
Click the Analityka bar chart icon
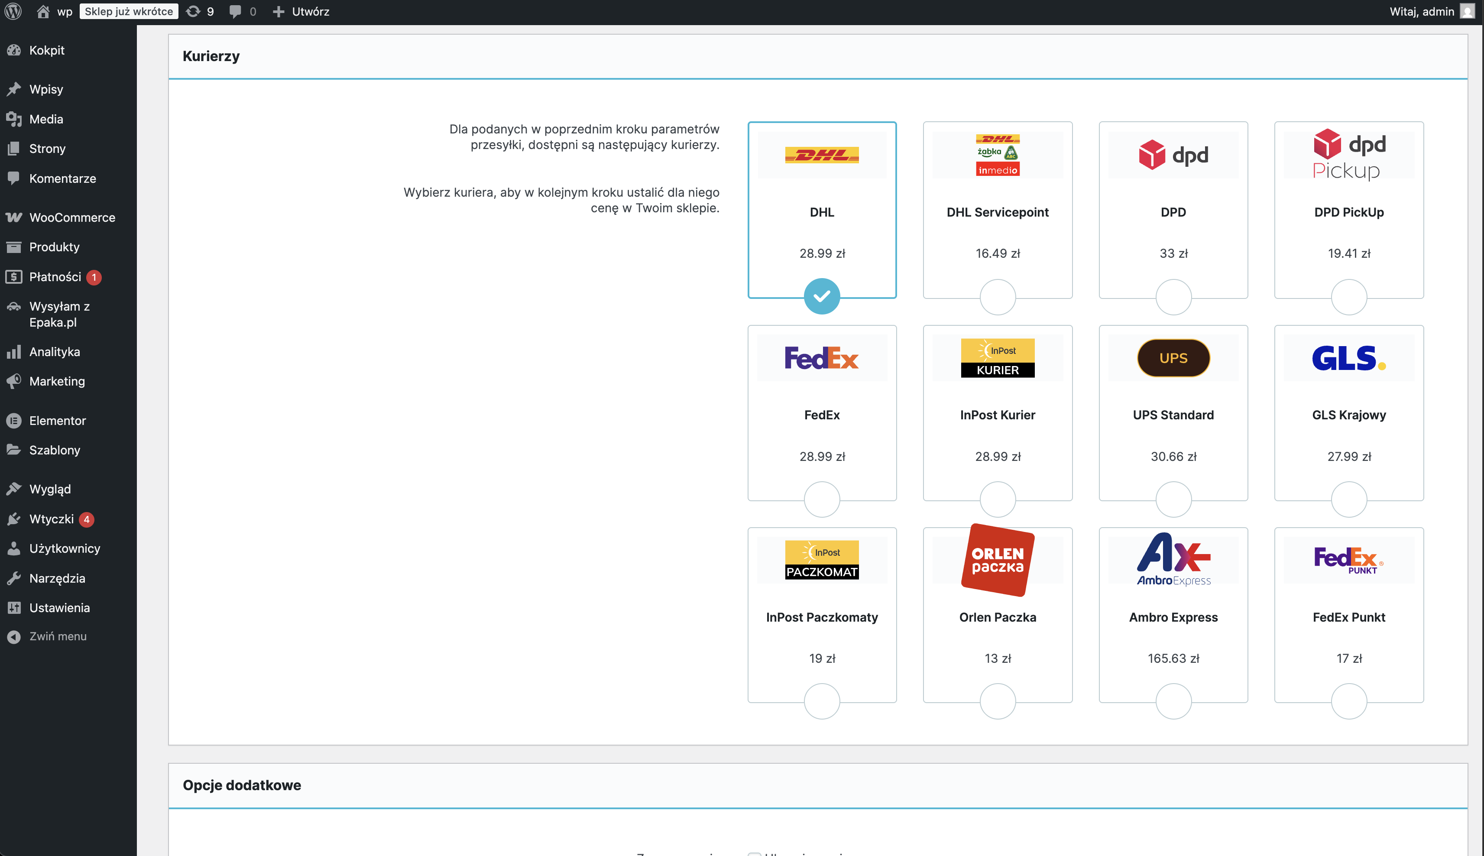click(x=13, y=352)
